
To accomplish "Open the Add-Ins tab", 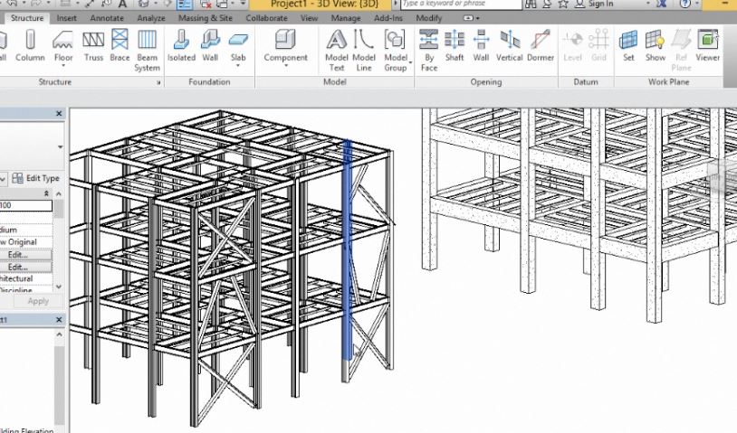I will (388, 18).
